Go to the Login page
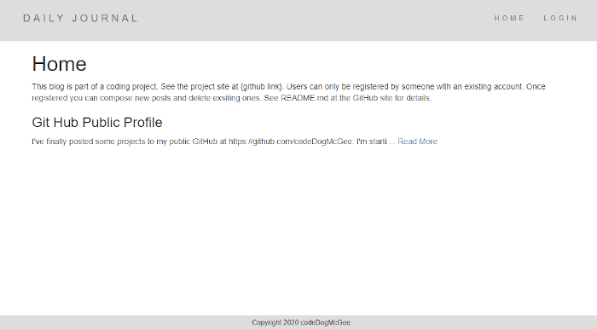 (x=560, y=18)
